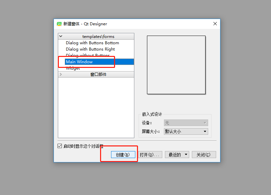
Task: Click the 打开(O)... open button
Action: pyautogui.click(x=150, y=154)
